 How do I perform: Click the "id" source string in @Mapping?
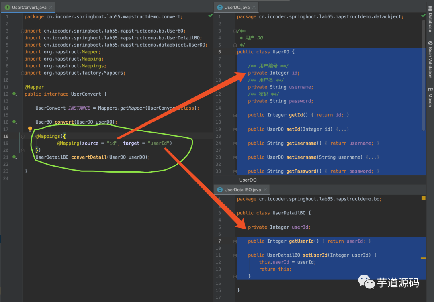(x=112, y=143)
